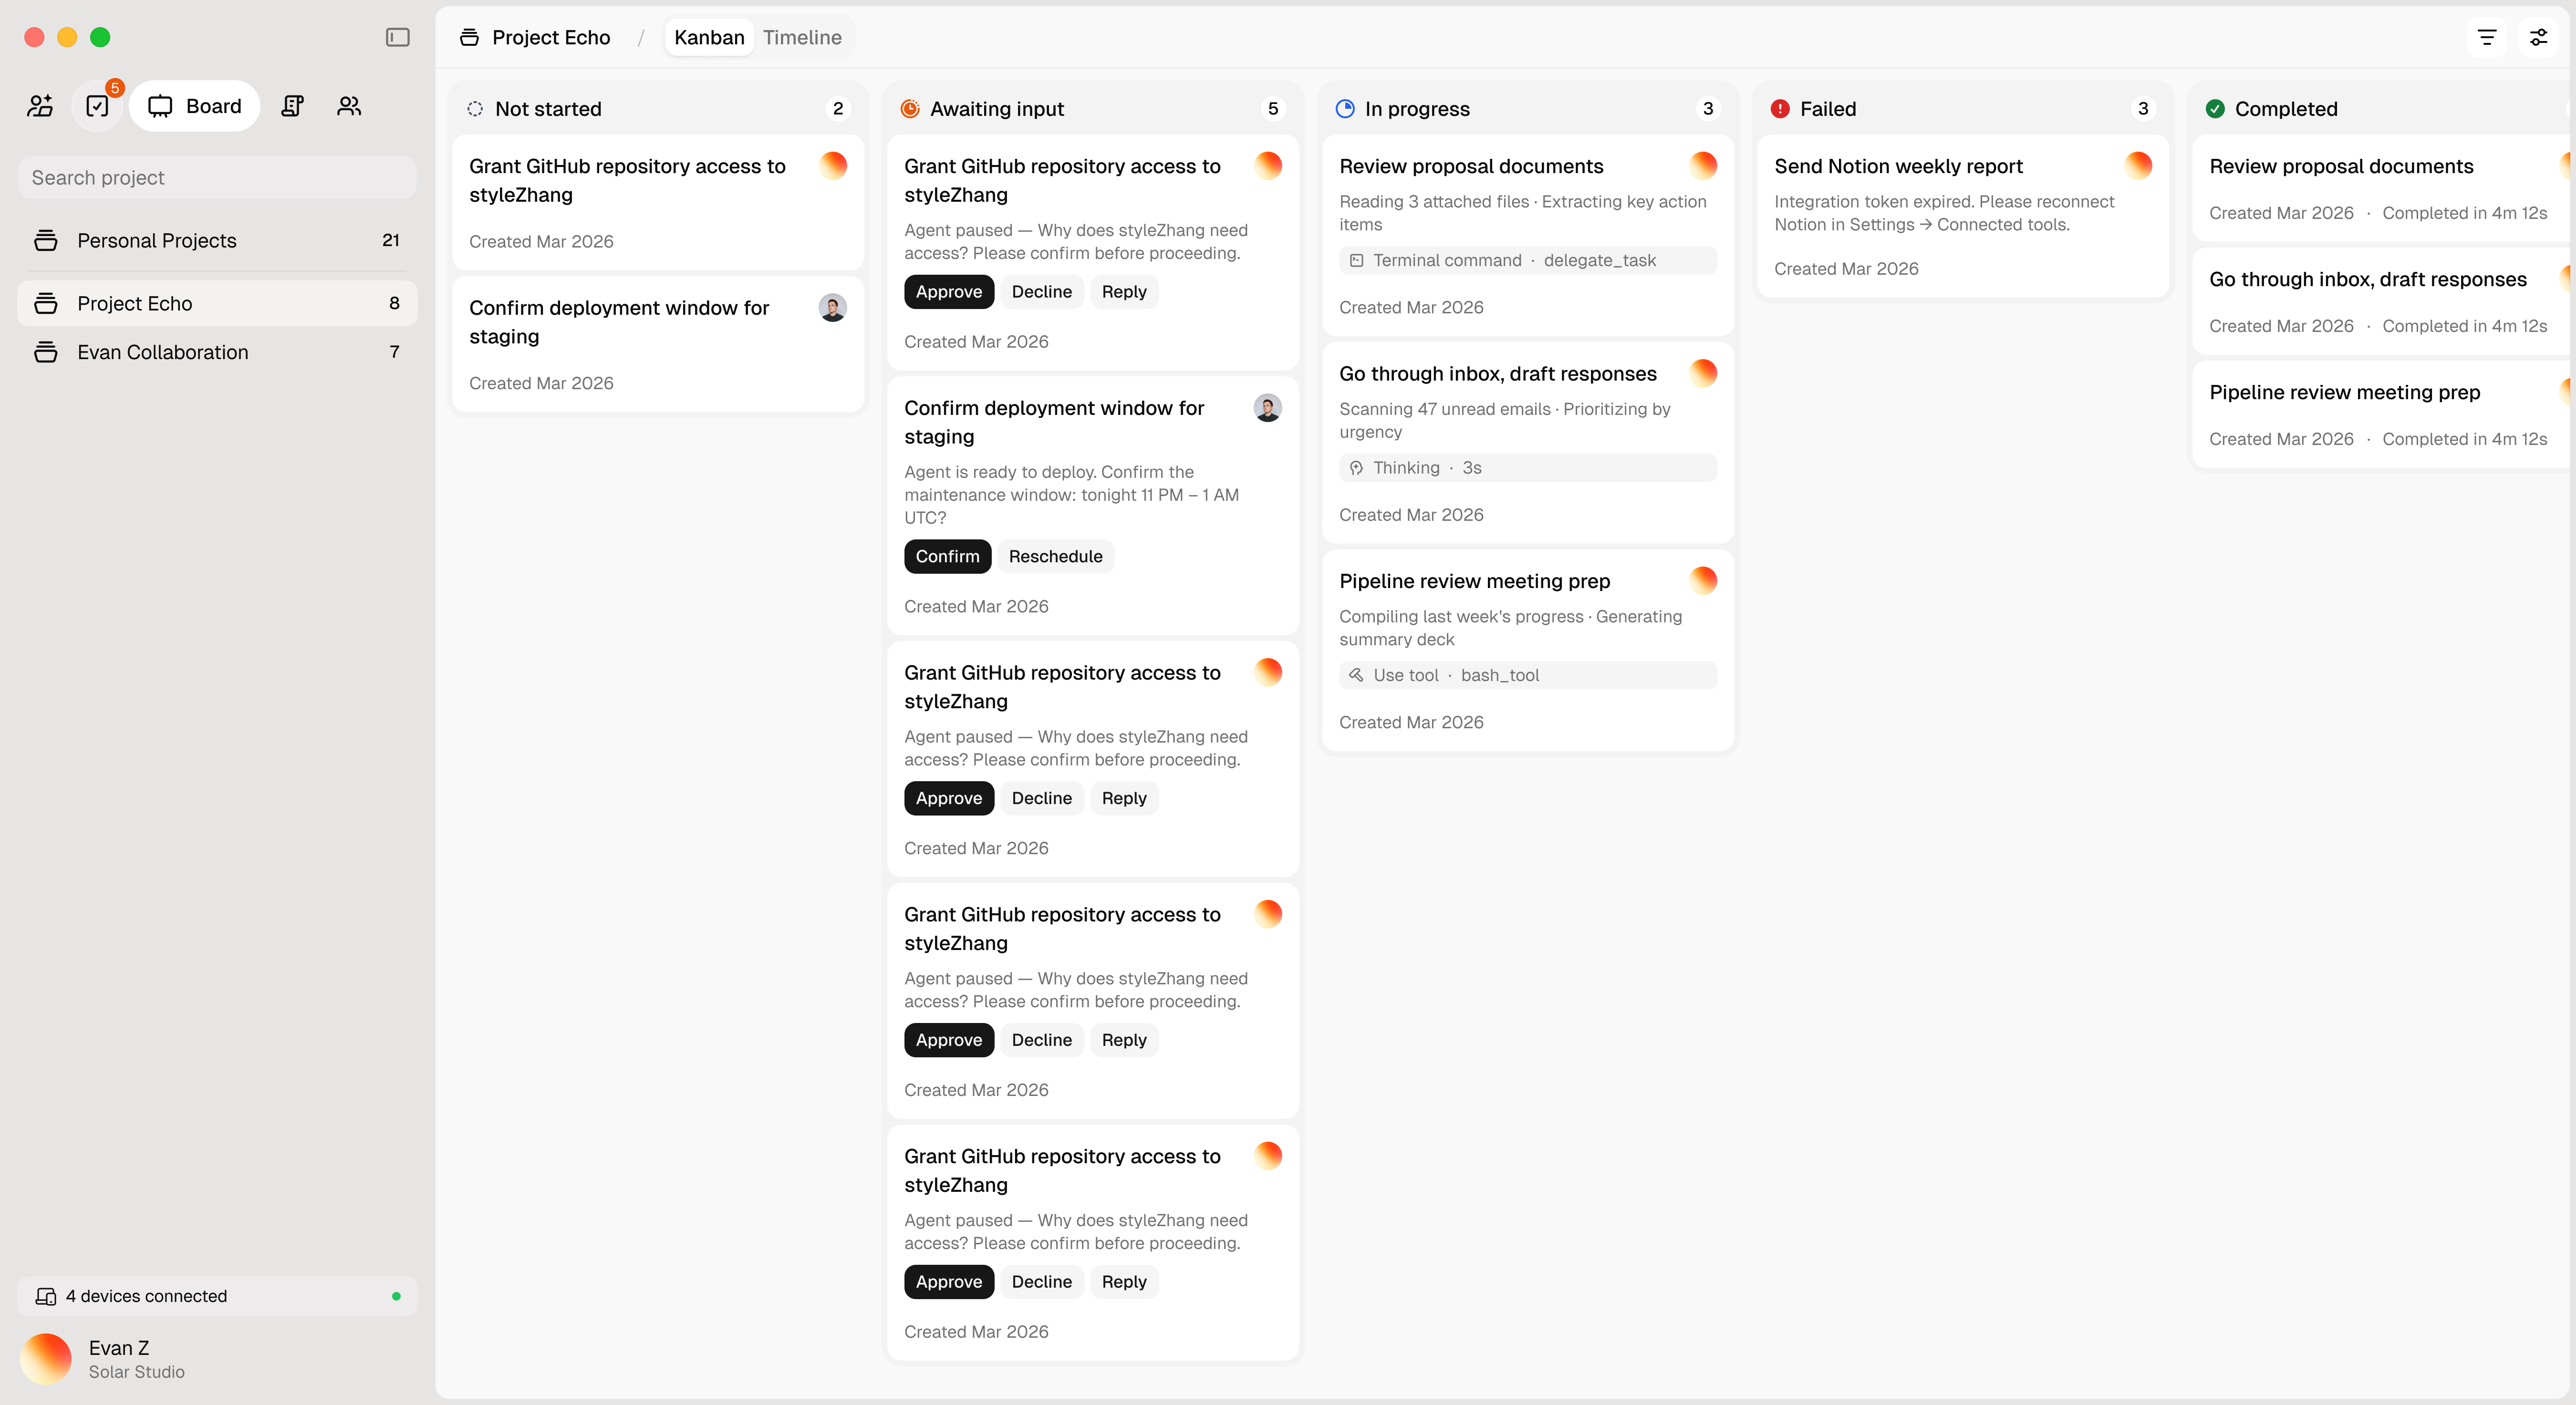
Task: Open the activity log scroll icon
Action: tap(291, 105)
